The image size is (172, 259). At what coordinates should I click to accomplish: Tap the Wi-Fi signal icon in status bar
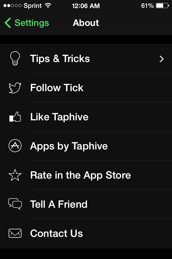point(48,6)
